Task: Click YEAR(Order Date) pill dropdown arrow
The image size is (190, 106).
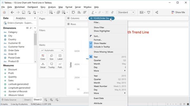Action: 112,18
